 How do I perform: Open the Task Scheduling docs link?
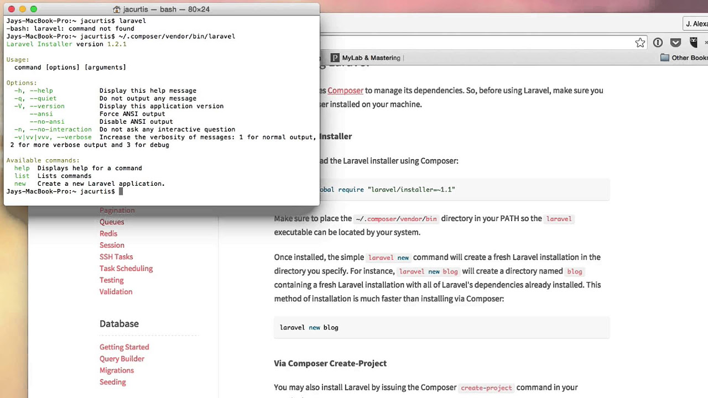tap(126, 268)
